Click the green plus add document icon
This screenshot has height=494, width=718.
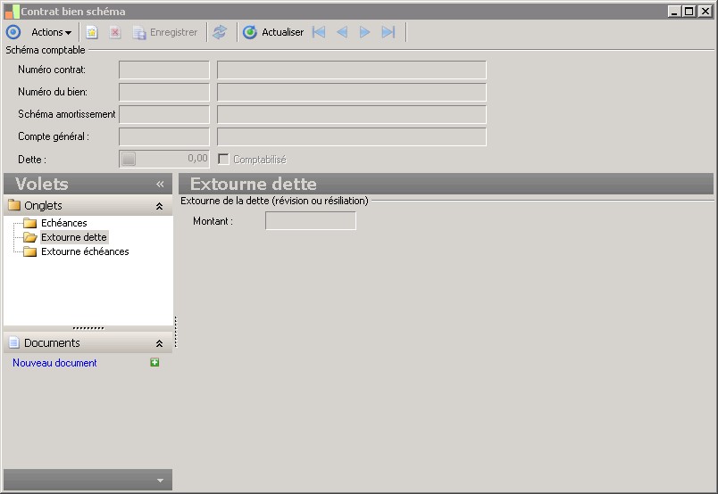[154, 362]
